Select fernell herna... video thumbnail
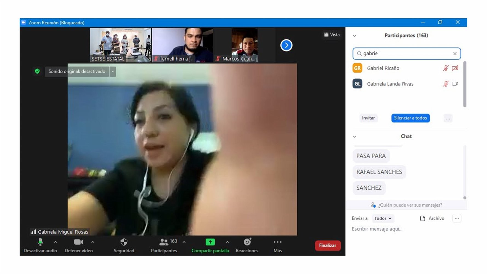The image size is (487, 274). 183,45
